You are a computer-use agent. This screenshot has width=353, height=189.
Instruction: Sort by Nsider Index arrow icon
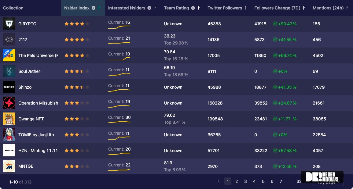pos(99,8)
